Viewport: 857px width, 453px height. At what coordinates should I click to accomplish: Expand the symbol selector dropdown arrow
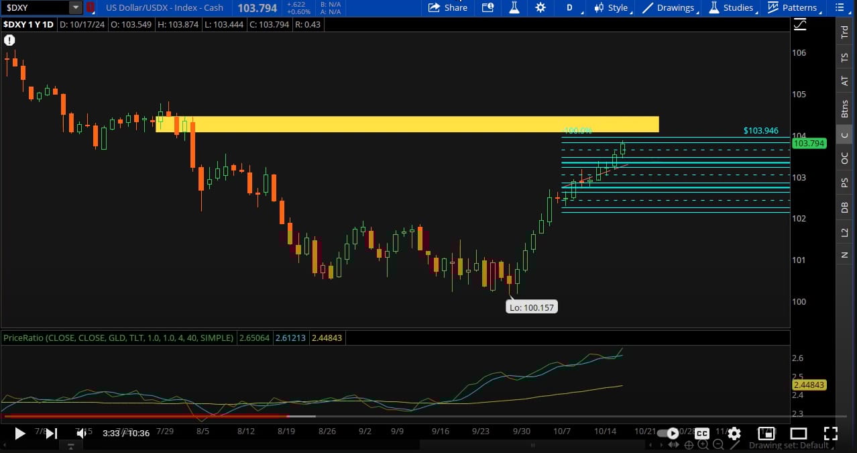point(76,7)
